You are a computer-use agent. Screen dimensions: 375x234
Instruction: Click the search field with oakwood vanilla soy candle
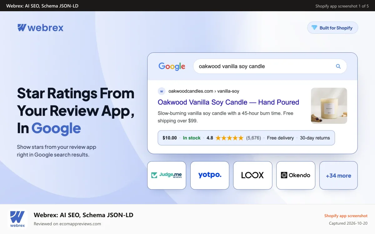(x=270, y=66)
